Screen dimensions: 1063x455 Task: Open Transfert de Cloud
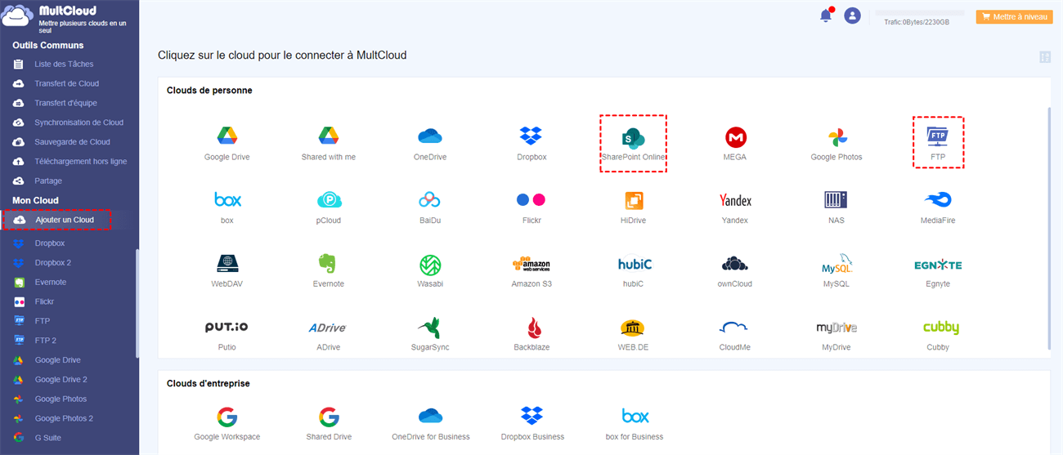point(69,83)
